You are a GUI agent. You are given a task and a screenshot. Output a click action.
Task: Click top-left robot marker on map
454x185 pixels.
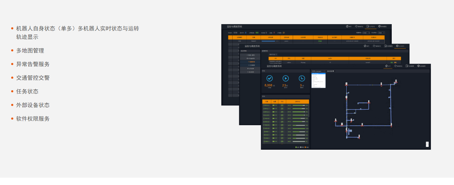346,84
